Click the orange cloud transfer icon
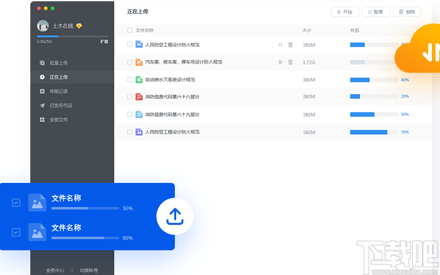The image size is (440, 275). pos(418,48)
